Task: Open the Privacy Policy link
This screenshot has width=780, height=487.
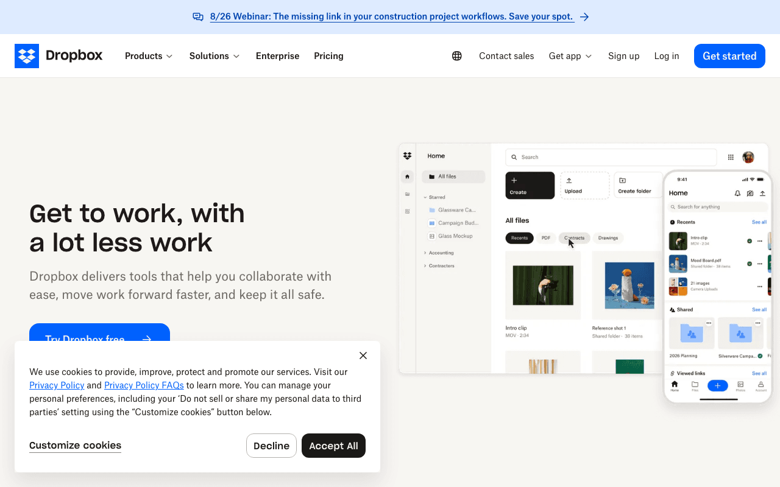Action: tap(57, 385)
